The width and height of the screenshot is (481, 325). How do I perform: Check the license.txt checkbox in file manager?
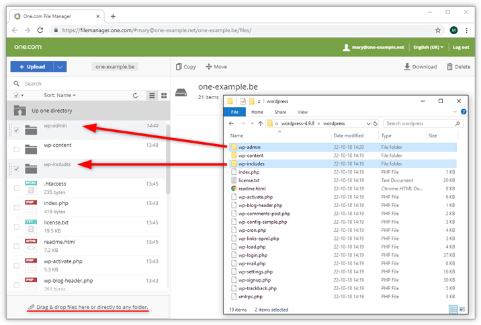point(17,226)
